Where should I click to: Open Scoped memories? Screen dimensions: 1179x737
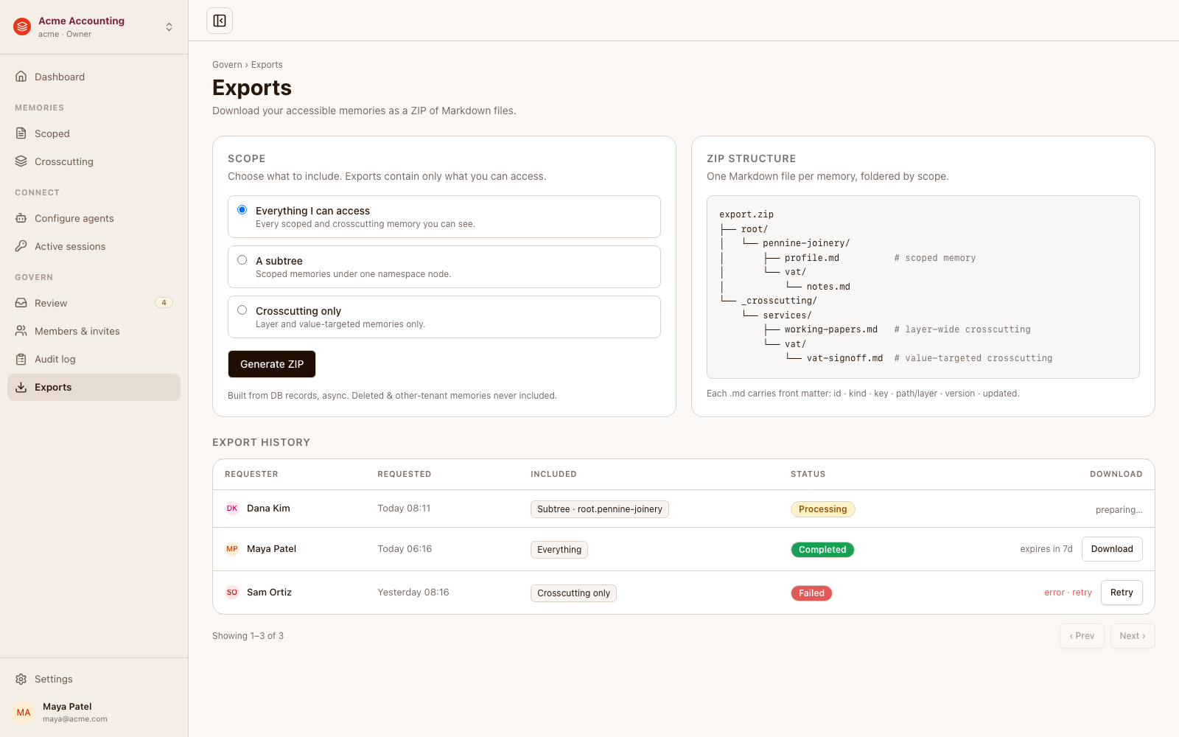pyautogui.click(x=94, y=133)
